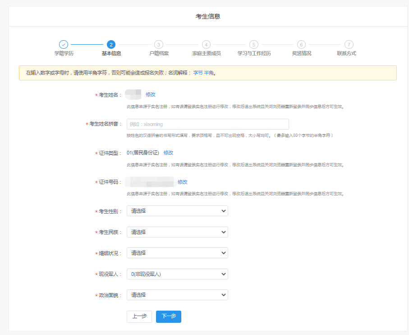Focus the 考生姓名拼音 input field

[207, 124]
